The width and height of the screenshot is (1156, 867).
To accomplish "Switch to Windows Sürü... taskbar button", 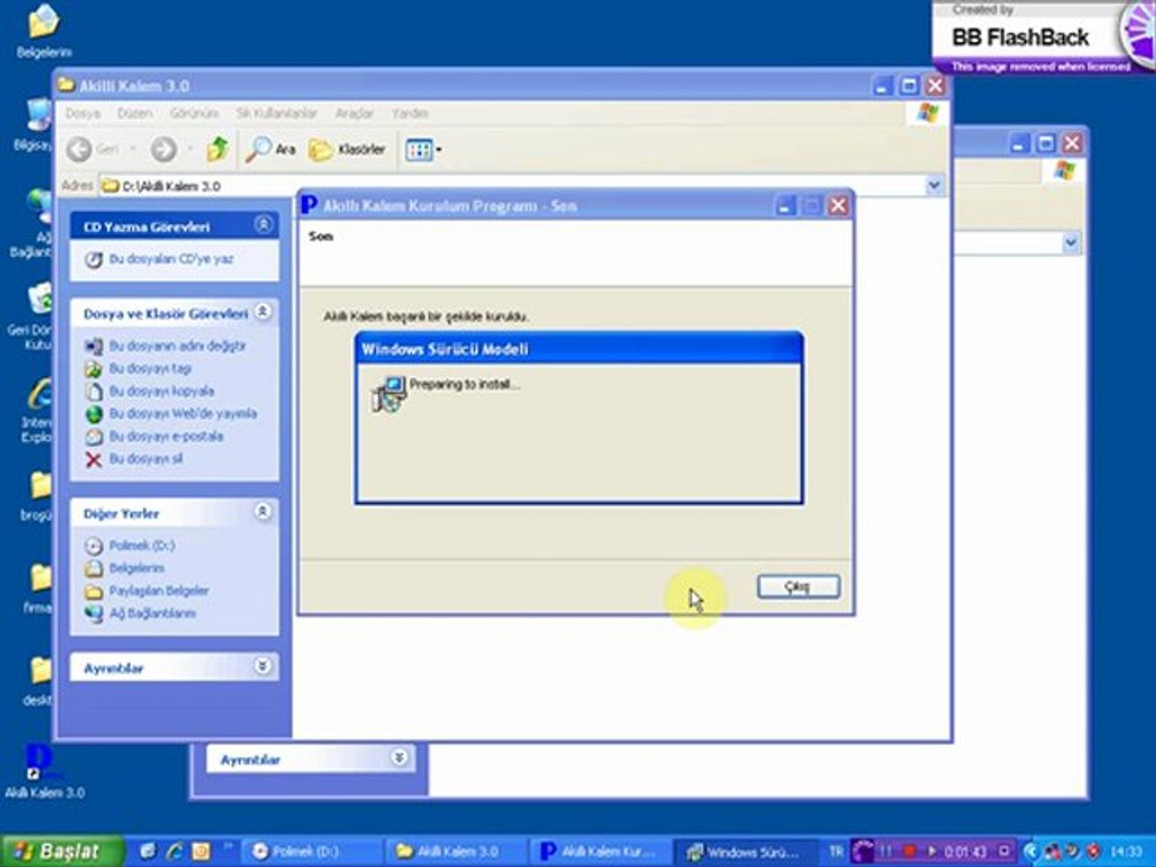I will tap(743, 851).
